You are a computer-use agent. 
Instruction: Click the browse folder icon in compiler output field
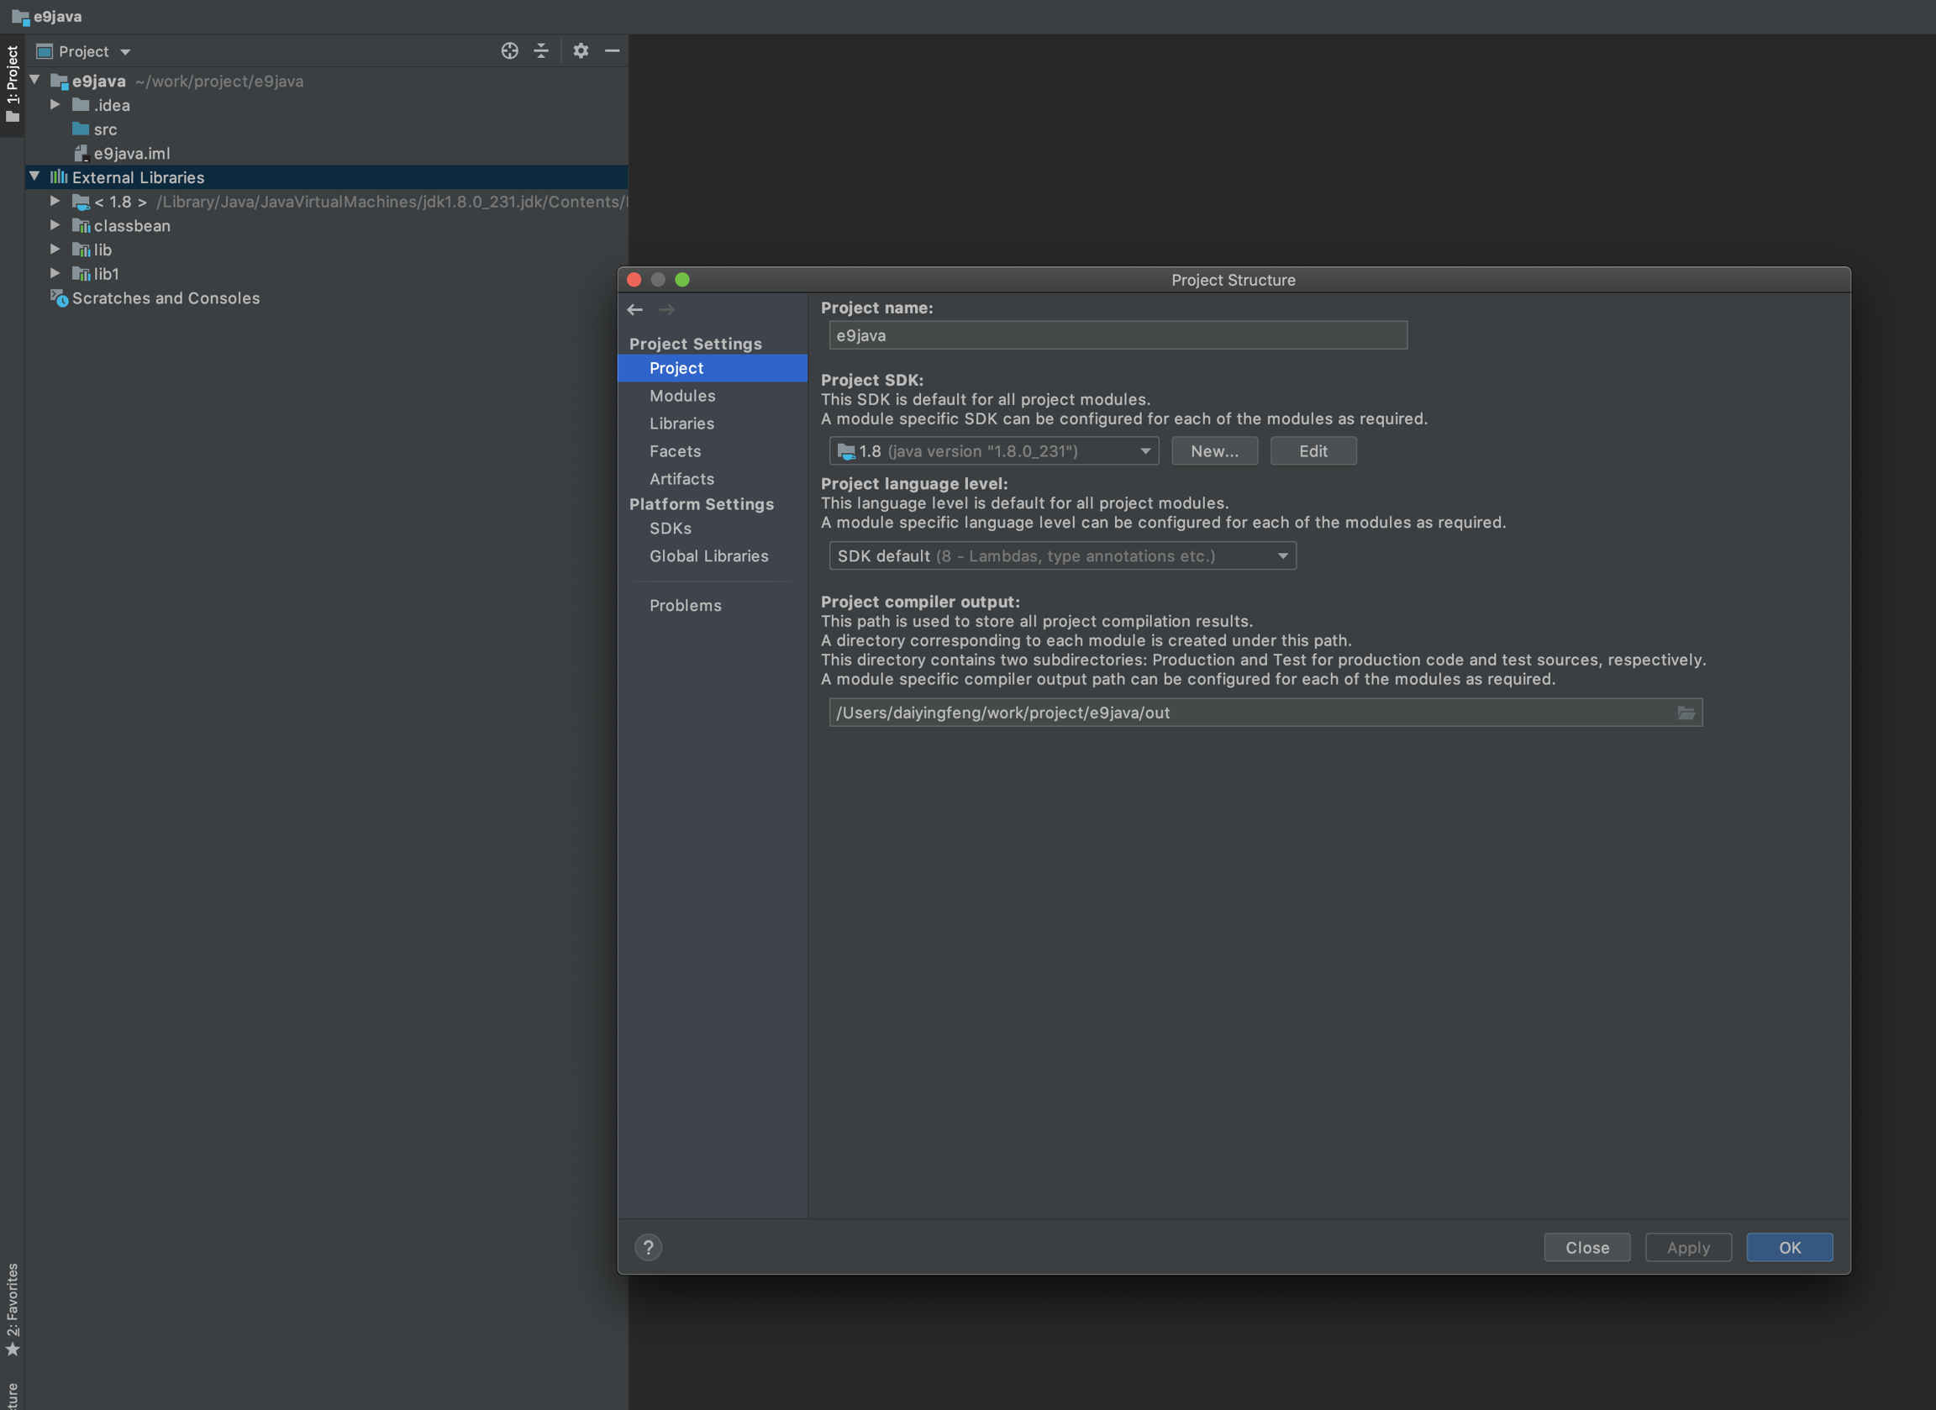pyautogui.click(x=1686, y=713)
